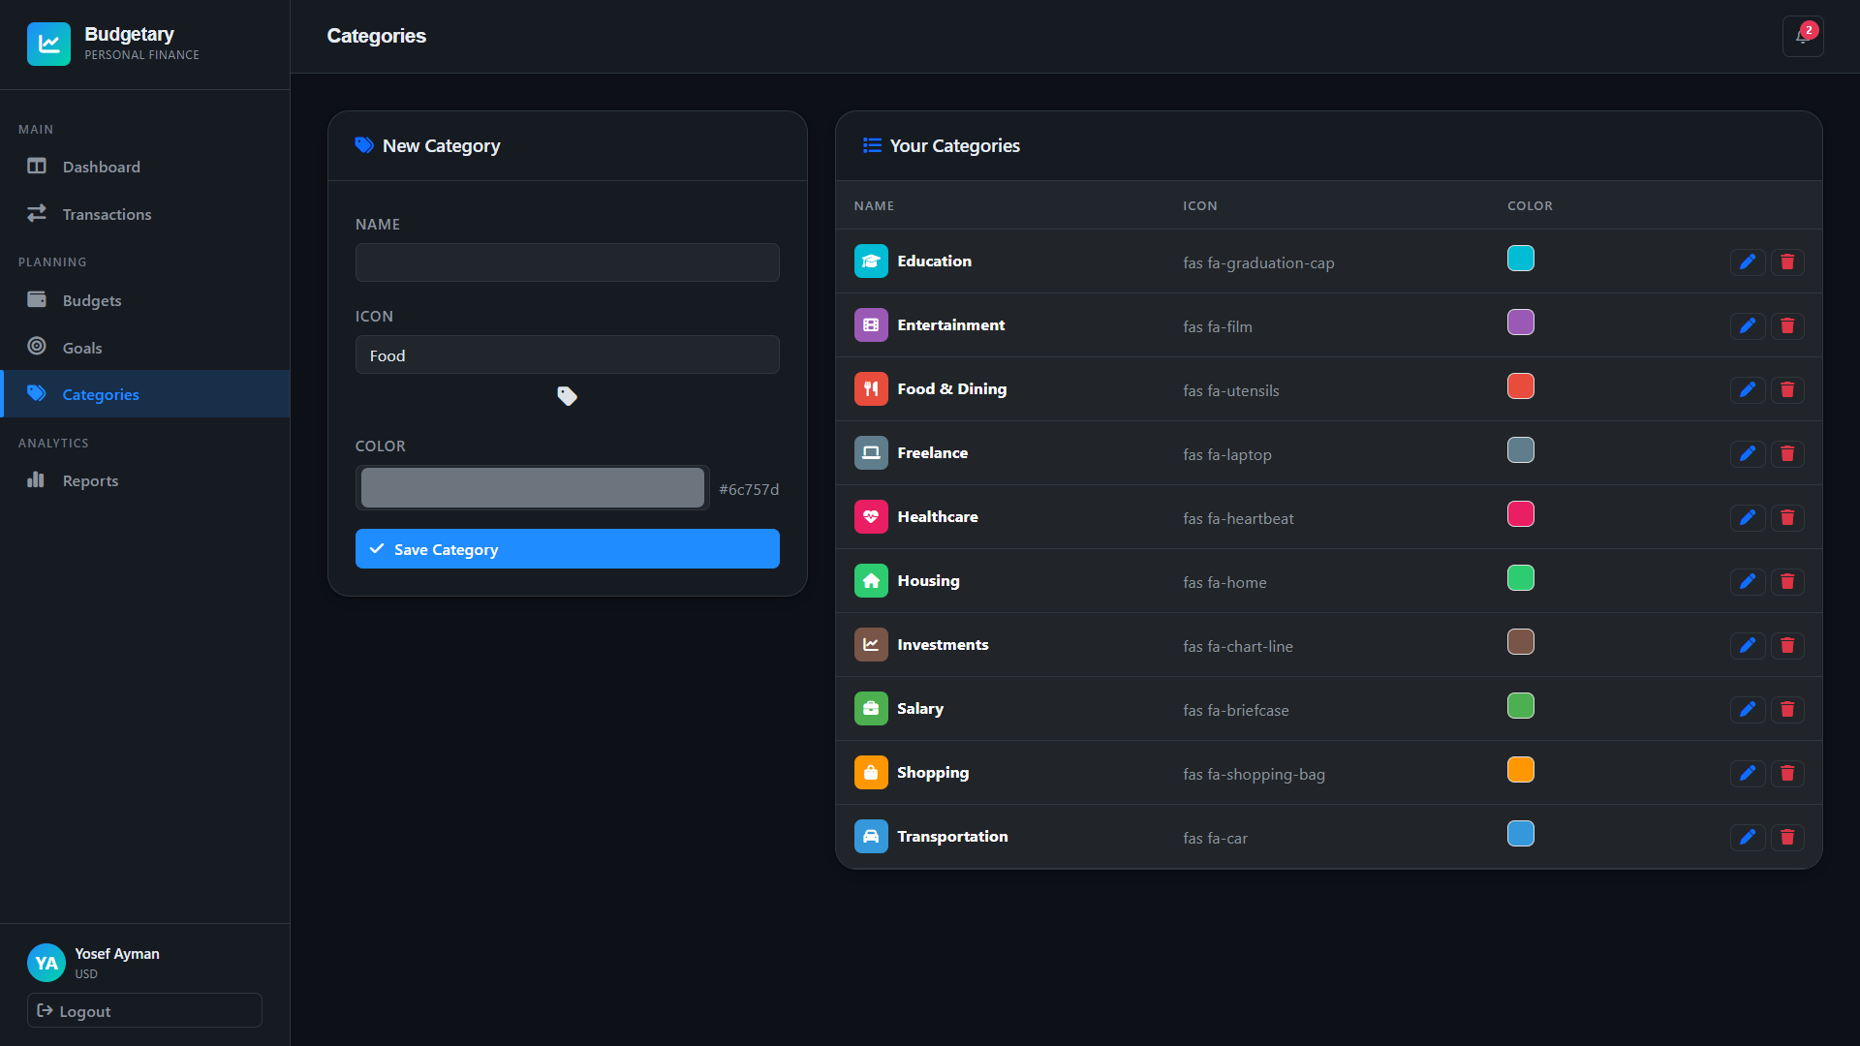Viewport: 1860px width, 1046px height.
Task: Edit the Salary category
Action: (x=1748, y=709)
